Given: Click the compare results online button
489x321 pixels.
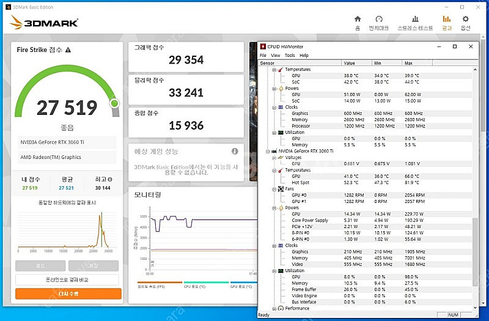Looking at the screenshot, I should point(67,280).
